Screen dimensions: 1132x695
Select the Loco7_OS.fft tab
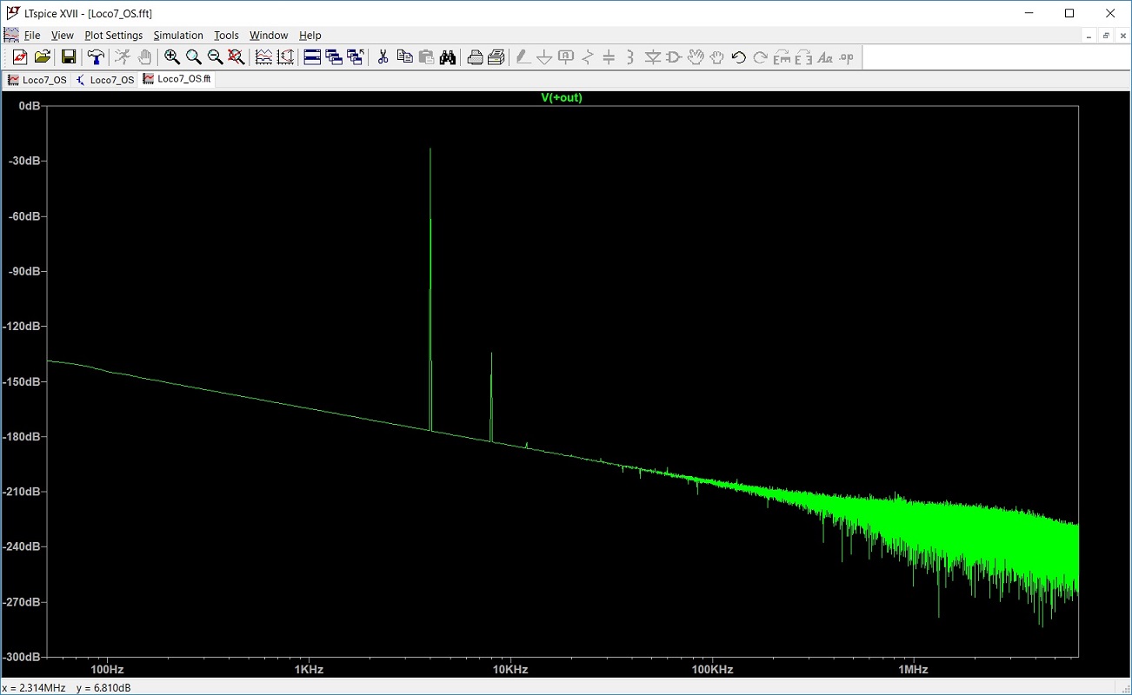177,79
